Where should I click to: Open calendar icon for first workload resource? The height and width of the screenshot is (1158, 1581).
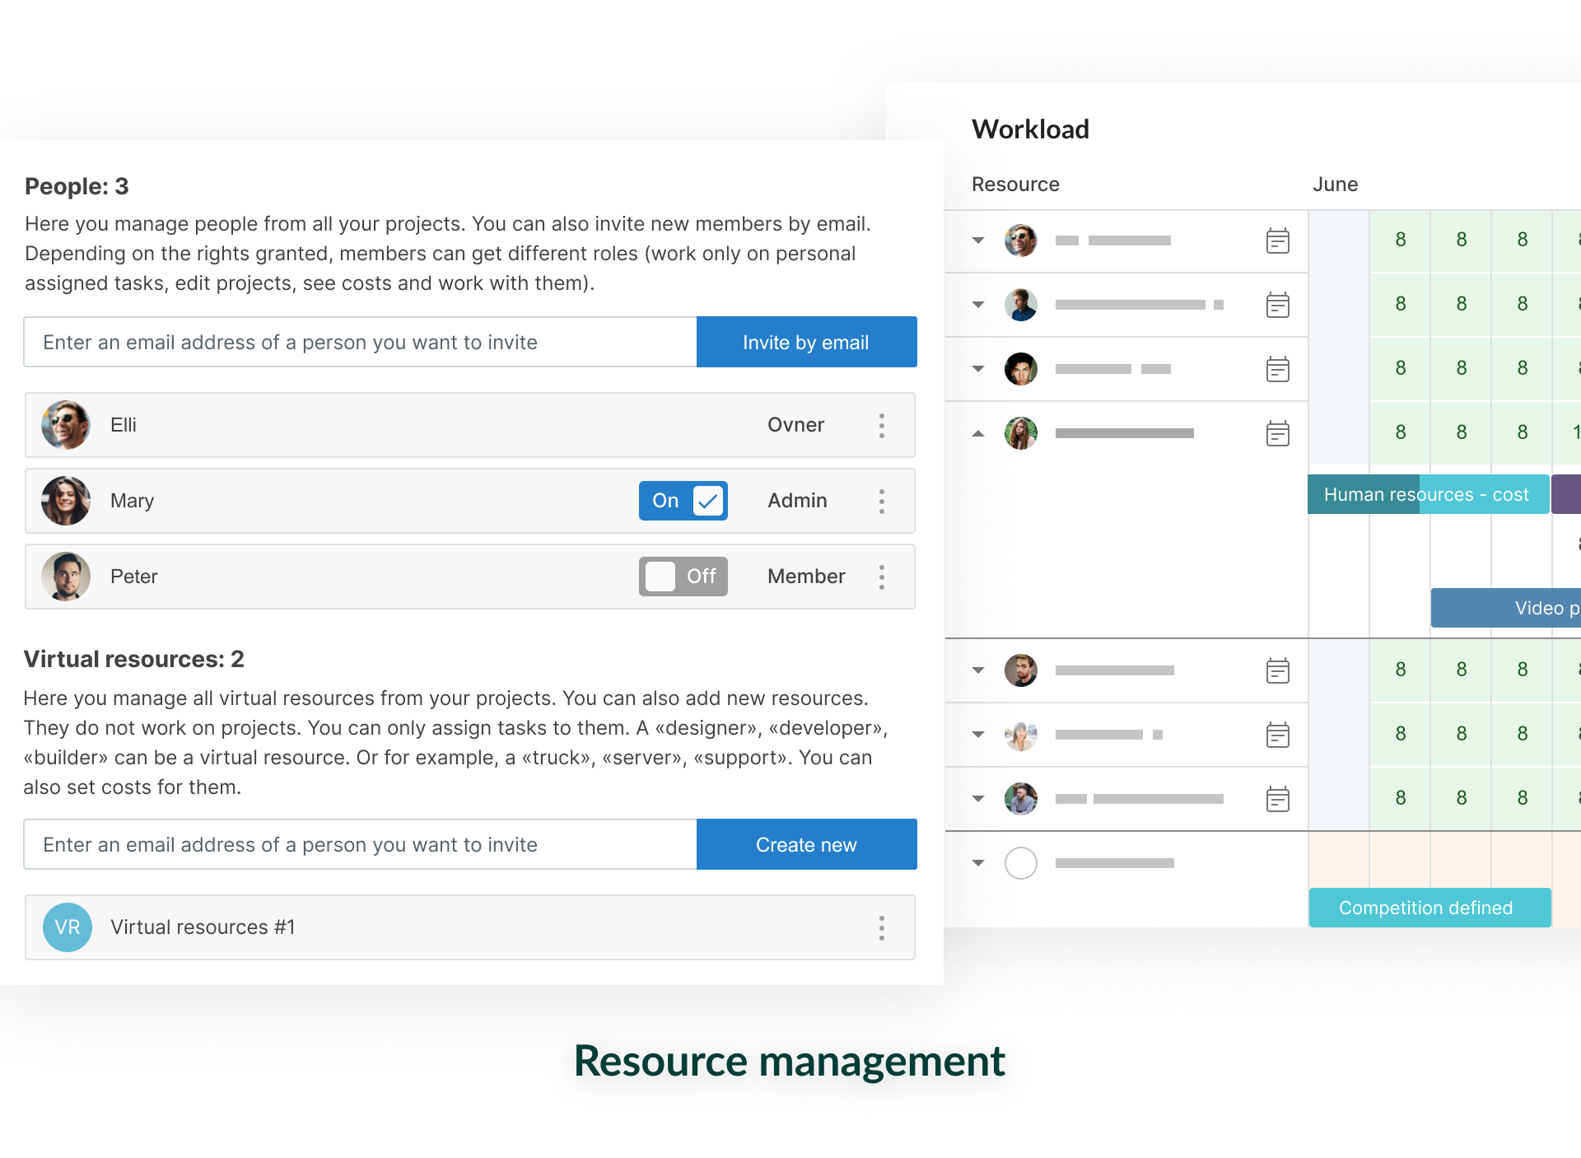pos(1277,241)
